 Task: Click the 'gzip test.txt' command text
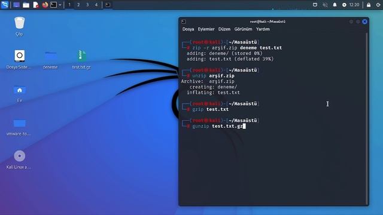click(x=210, y=109)
